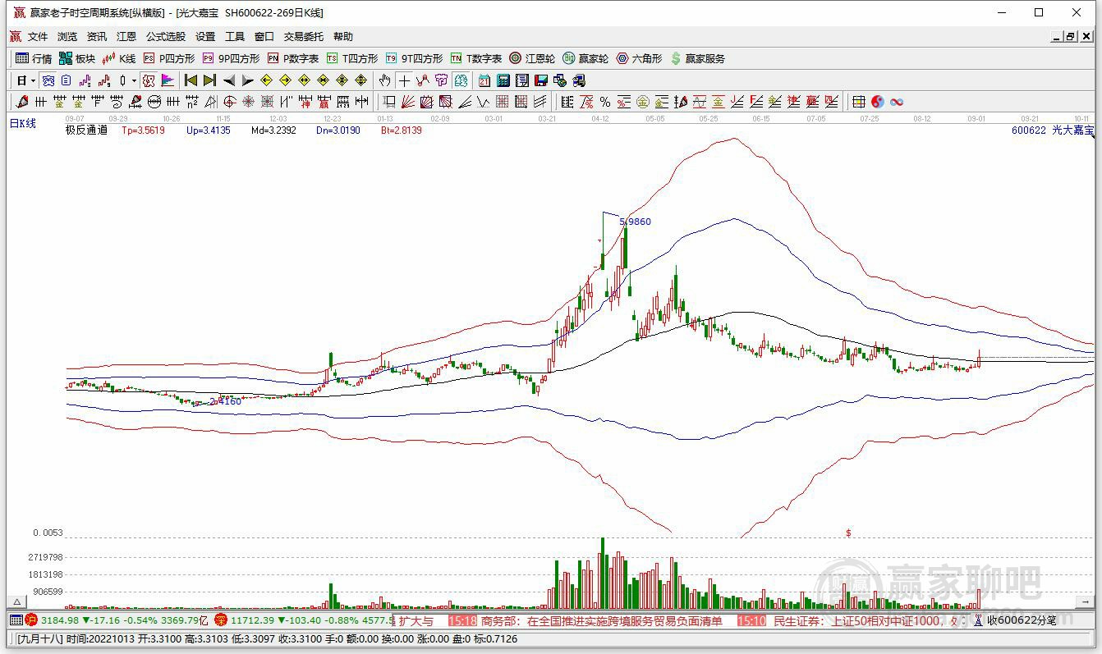Open 9T四方形 tool
Screen dimensions: 1102x654
click(414, 58)
